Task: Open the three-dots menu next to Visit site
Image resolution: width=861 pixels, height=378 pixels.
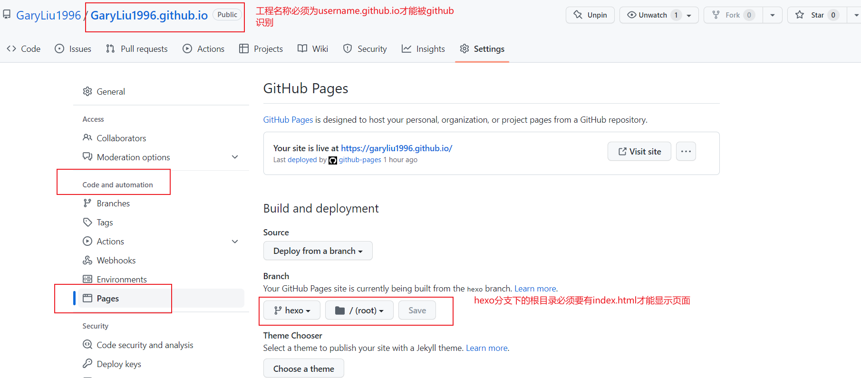Action: pos(686,151)
